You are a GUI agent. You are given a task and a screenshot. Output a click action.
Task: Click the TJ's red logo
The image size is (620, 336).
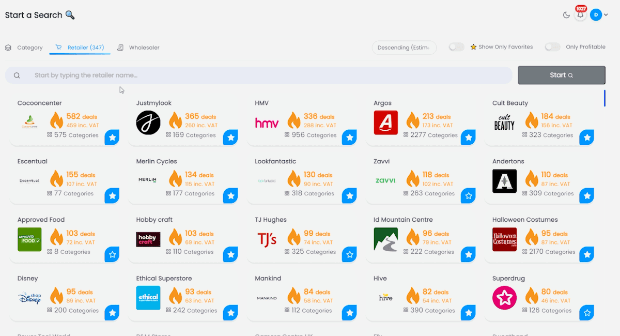[x=267, y=239]
